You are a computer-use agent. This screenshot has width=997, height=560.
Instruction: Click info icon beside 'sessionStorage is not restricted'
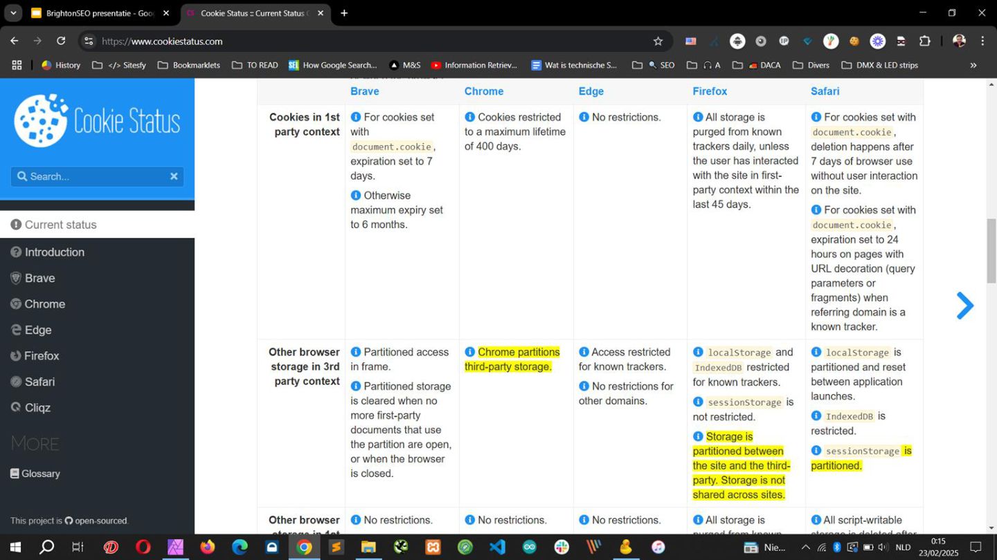[698, 402]
